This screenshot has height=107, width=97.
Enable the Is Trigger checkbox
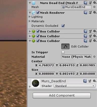[x=63, y=52]
